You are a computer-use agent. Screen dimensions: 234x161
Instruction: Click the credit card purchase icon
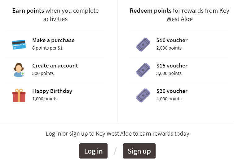pos(19,44)
